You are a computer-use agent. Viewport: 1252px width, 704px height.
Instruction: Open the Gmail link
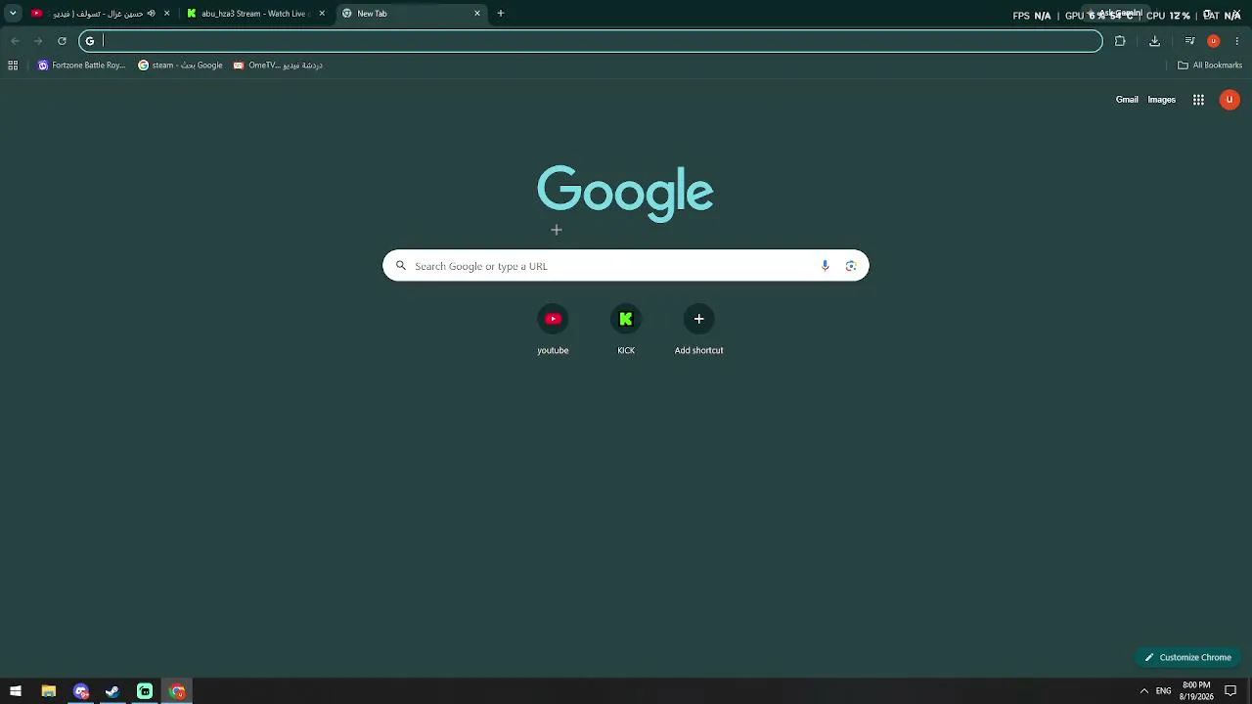[1127, 100]
